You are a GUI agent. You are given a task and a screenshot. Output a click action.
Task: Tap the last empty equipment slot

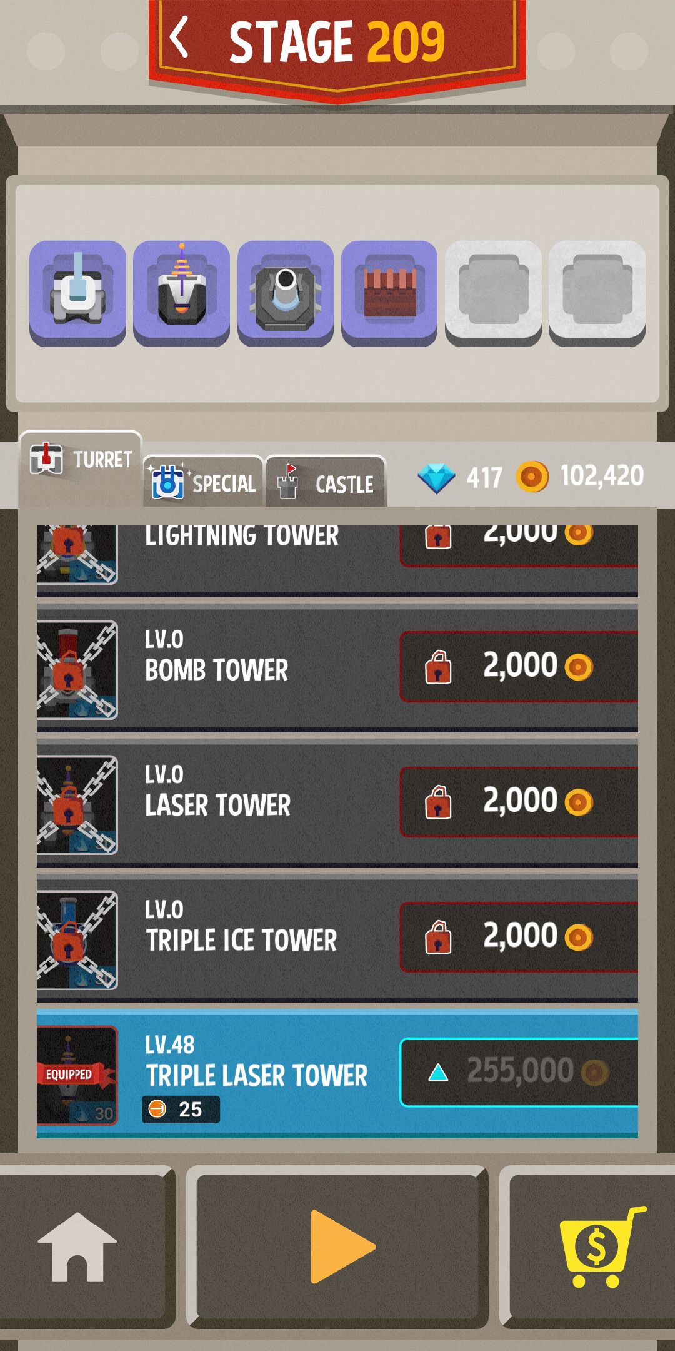pyautogui.click(x=597, y=293)
